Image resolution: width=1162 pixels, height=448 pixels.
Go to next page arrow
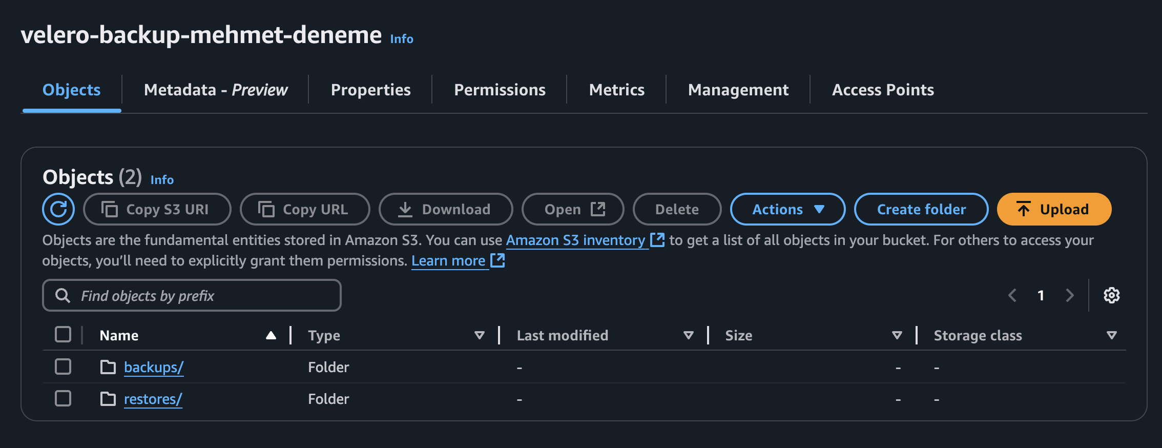(1070, 295)
